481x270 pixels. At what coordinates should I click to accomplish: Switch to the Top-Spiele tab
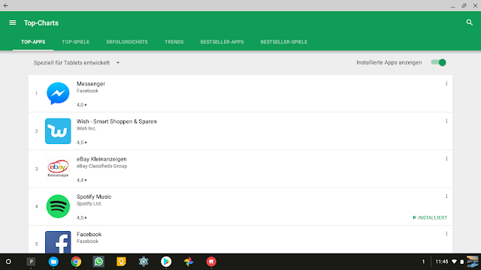(x=76, y=42)
